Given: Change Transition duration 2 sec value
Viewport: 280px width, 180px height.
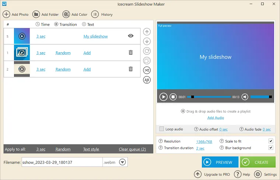Looking at the screenshot, I should [200, 148].
